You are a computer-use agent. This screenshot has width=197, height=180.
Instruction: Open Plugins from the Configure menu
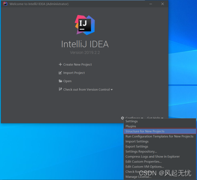coord(160,126)
